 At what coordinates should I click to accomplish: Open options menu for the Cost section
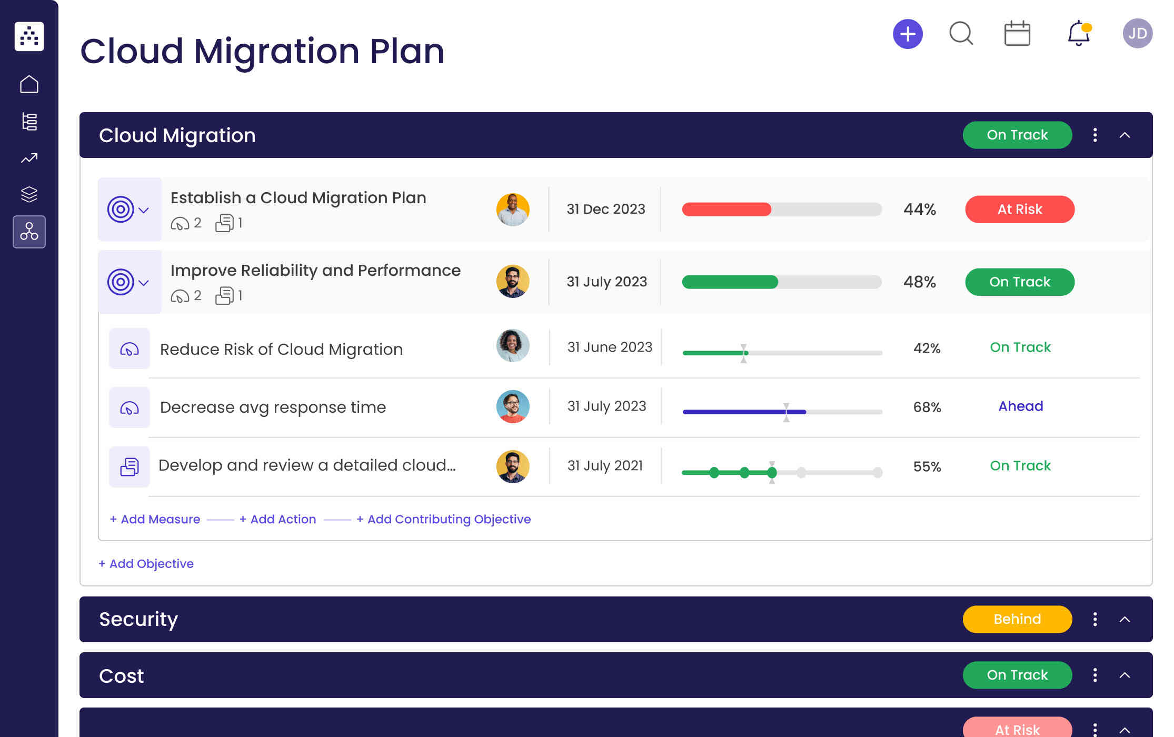pyautogui.click(x=1095, y=675)
